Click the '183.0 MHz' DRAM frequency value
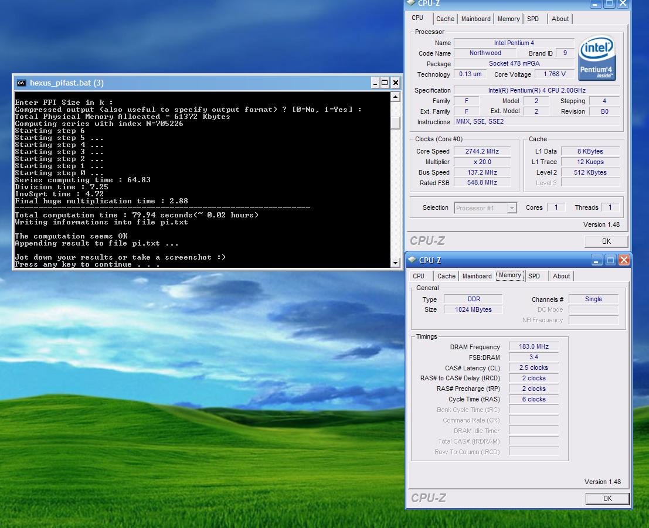The width and height of the screenshot is (649, 528). pyautogui.click(x=534, y=346)
